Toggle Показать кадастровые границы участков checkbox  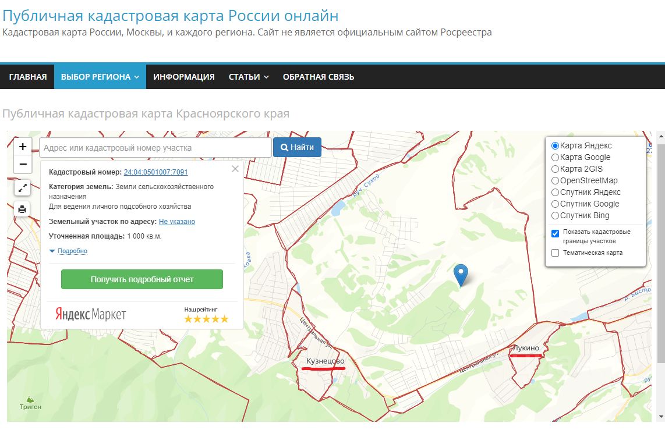click(555, 233)
